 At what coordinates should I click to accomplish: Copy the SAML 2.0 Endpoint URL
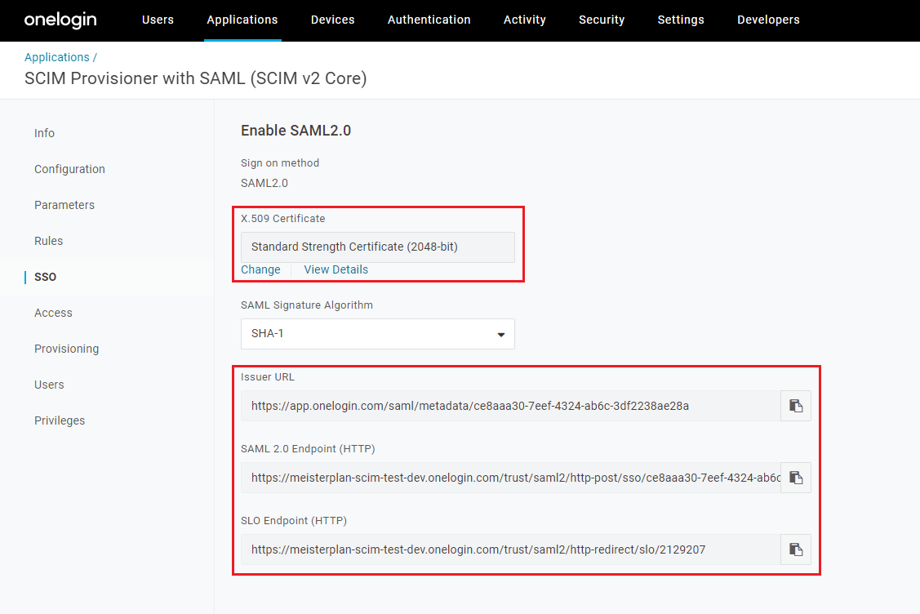(796, 477)
